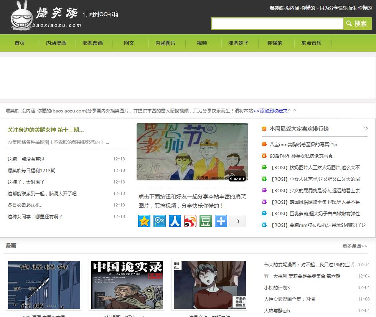Open ranking item 1 八宝mm
Screen dimensions: 376x317
coord(303,145)
